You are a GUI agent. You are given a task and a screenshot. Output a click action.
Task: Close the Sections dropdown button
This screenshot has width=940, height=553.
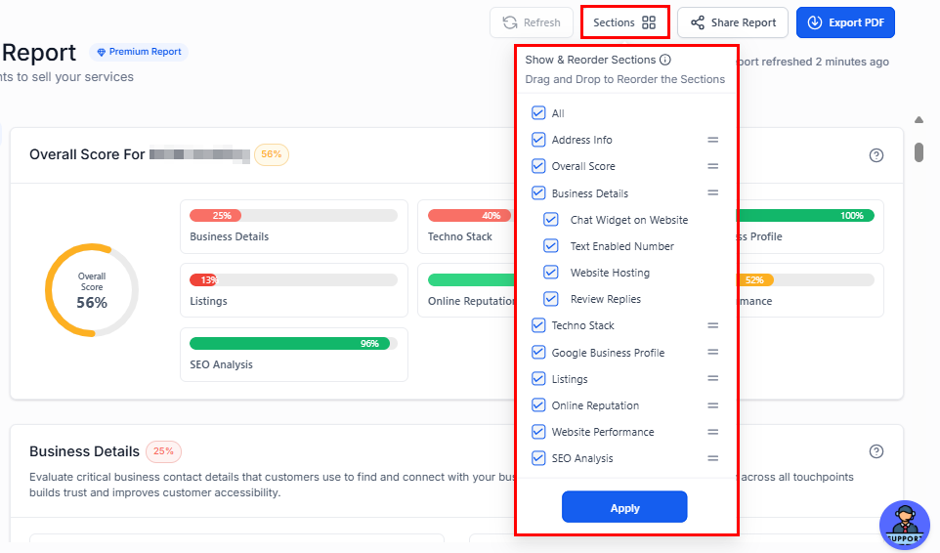[x=624, y=22]
